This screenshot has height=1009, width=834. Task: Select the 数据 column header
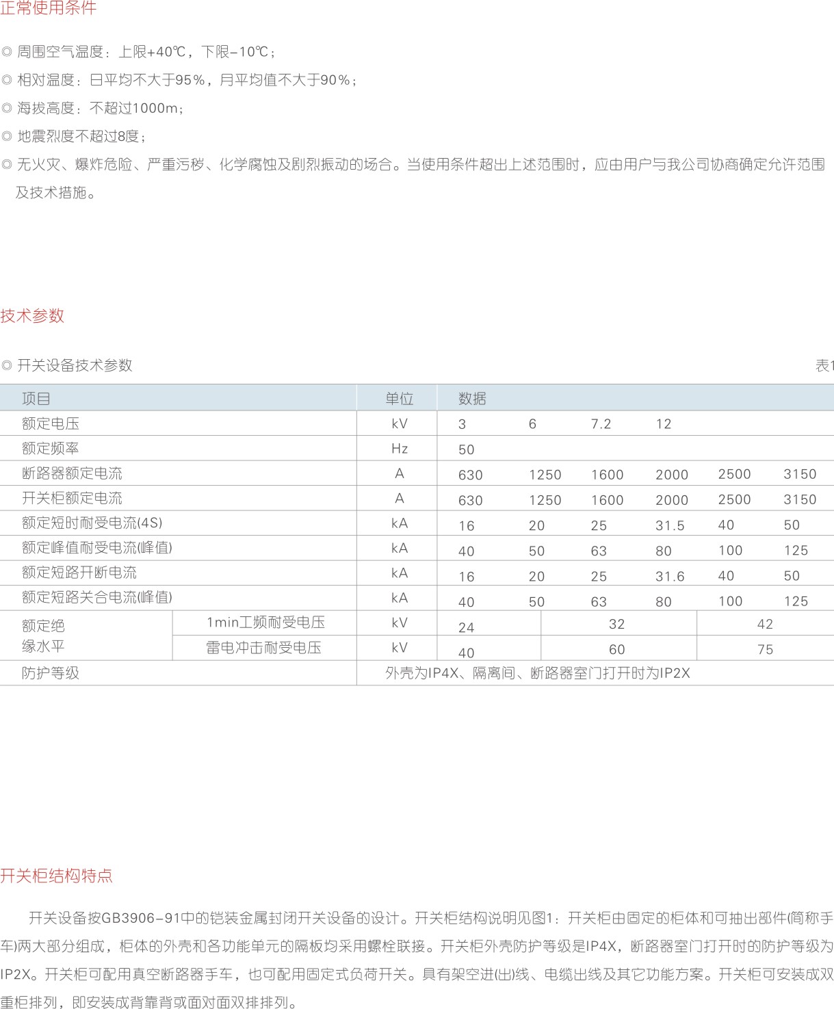(472, 399)
